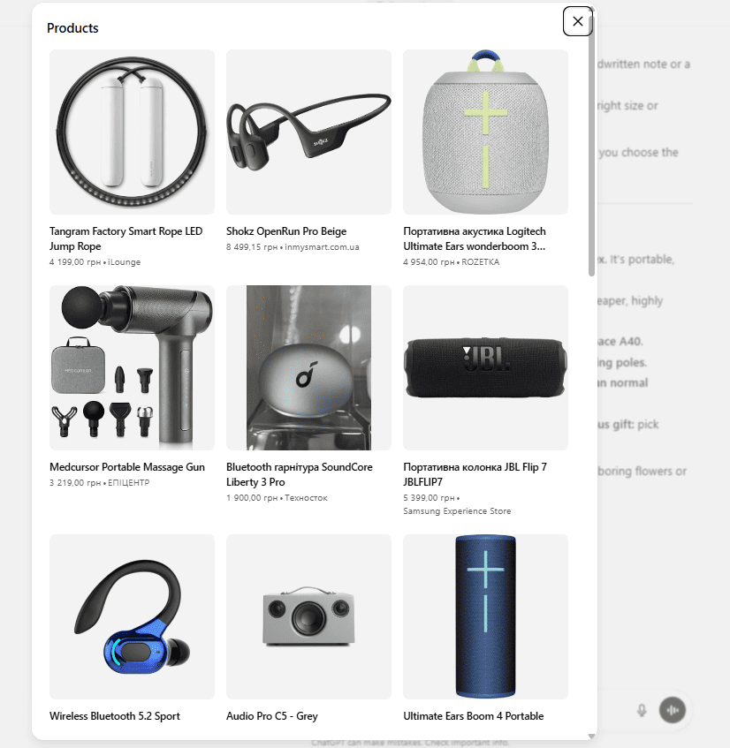View the Medcursor massage gun image

pos(132,367)
